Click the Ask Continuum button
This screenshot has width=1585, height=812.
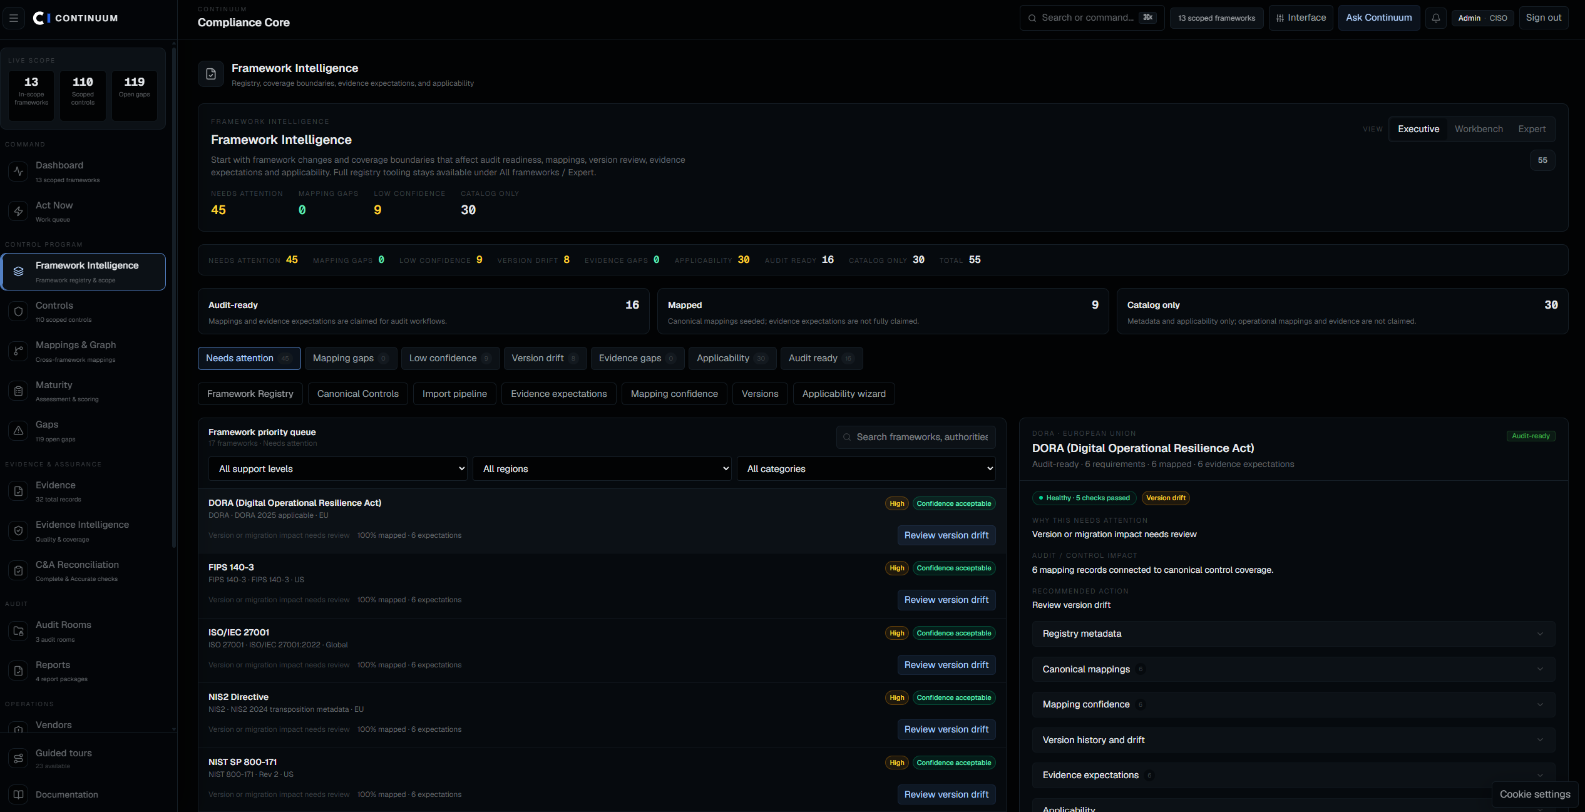[1379, 18]
